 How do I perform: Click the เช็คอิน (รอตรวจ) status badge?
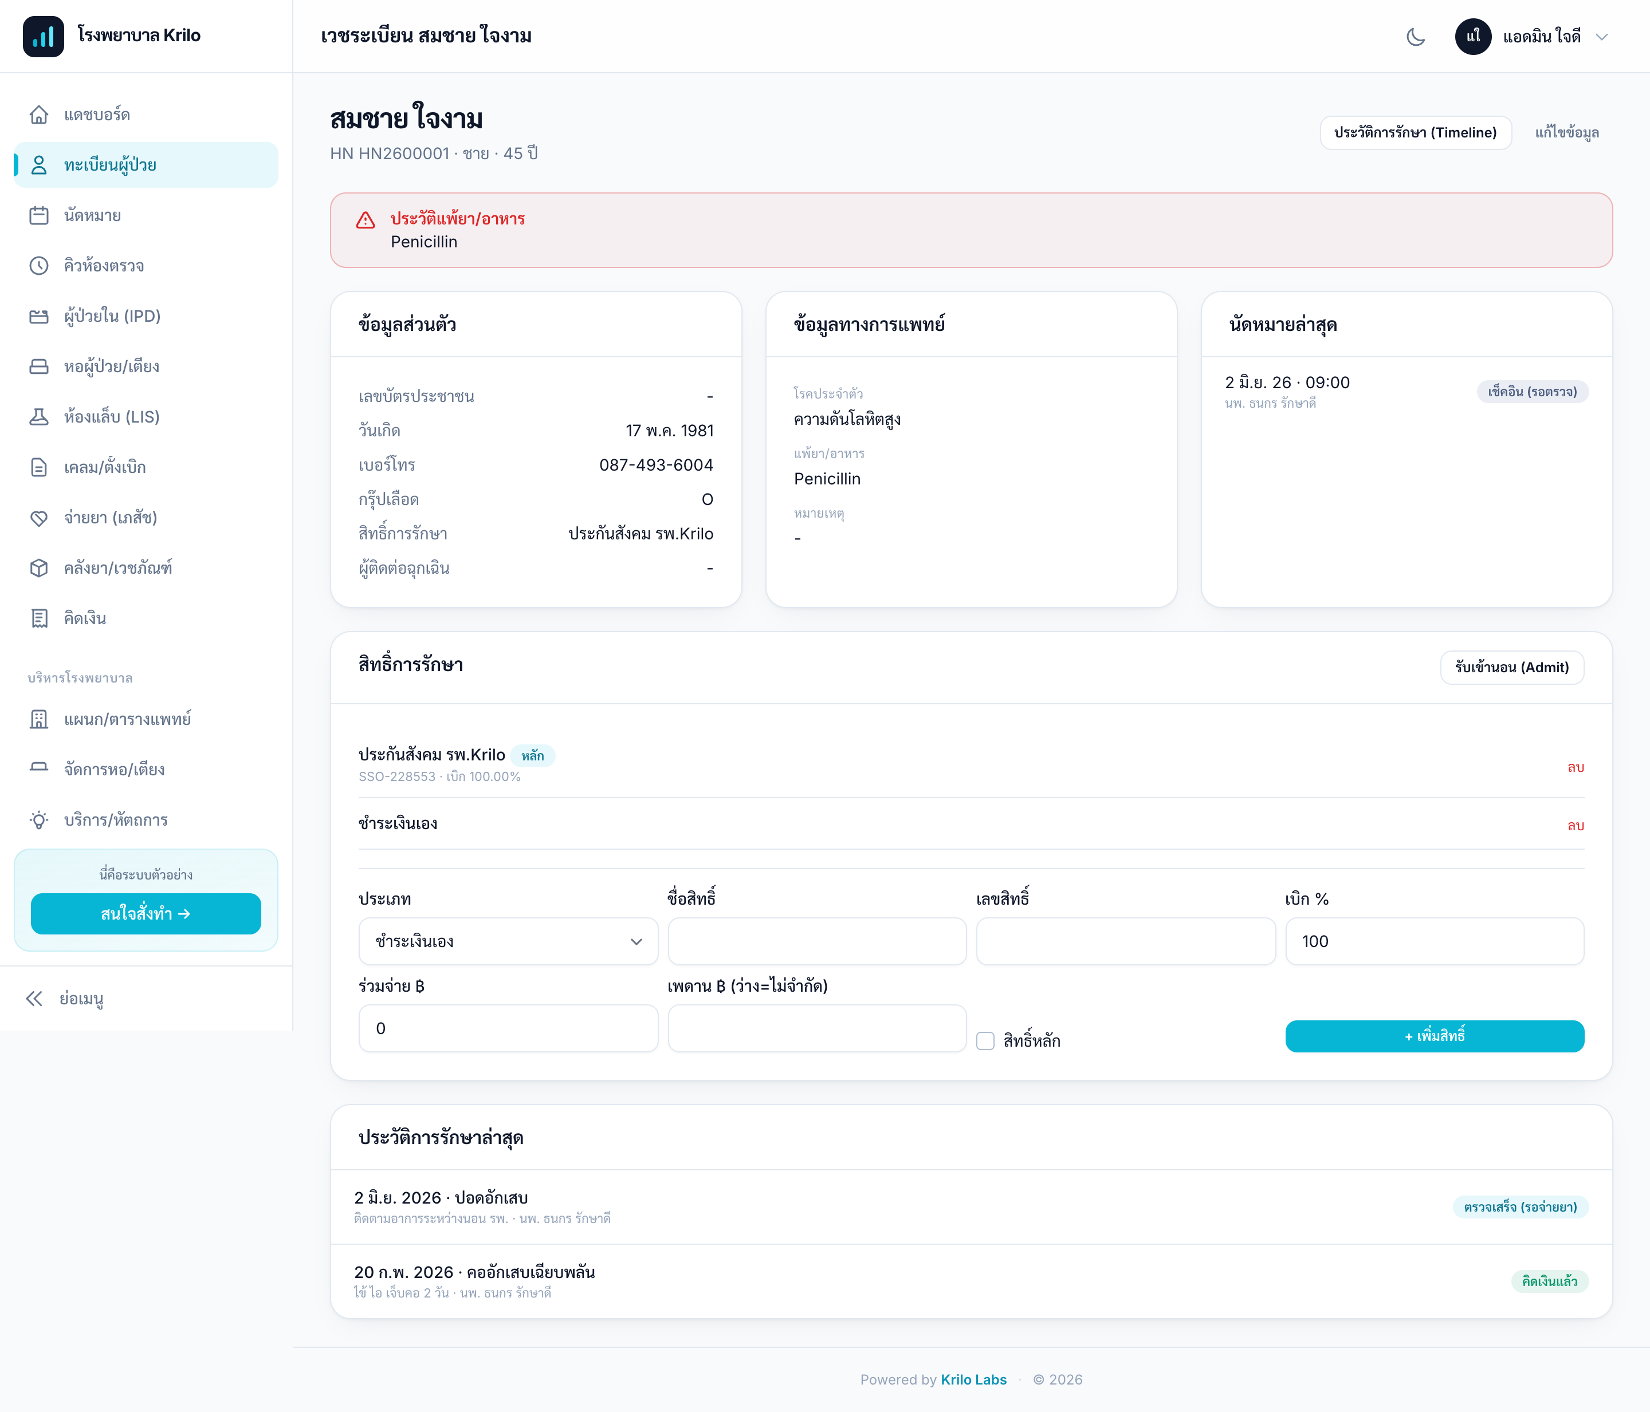[x=1532, y=392]
